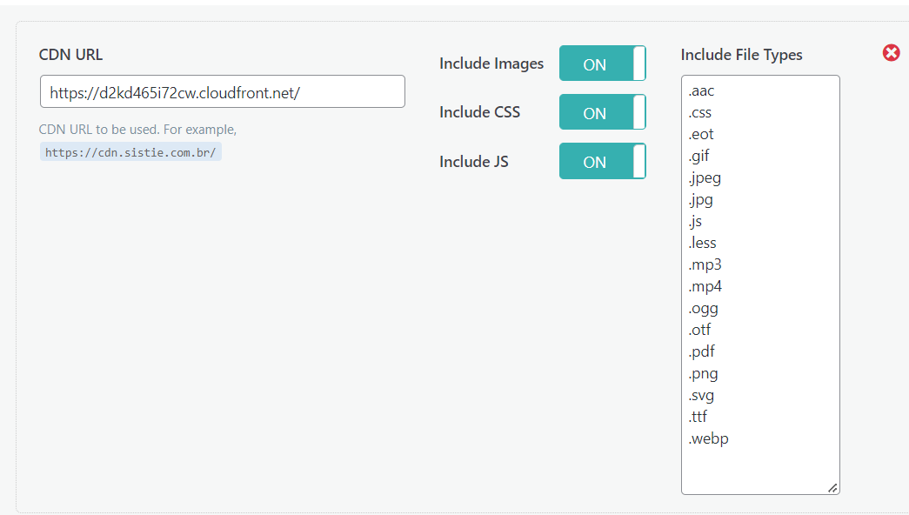This screenshot has height=515, width=909.
Task: Click the .aac line in file types
Action: click(x=701, y=91)
